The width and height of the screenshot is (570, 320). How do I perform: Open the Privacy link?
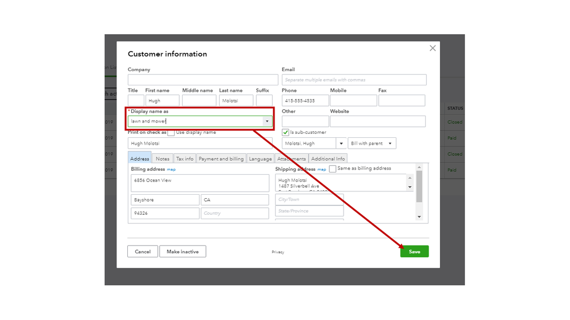click(278, 252)
